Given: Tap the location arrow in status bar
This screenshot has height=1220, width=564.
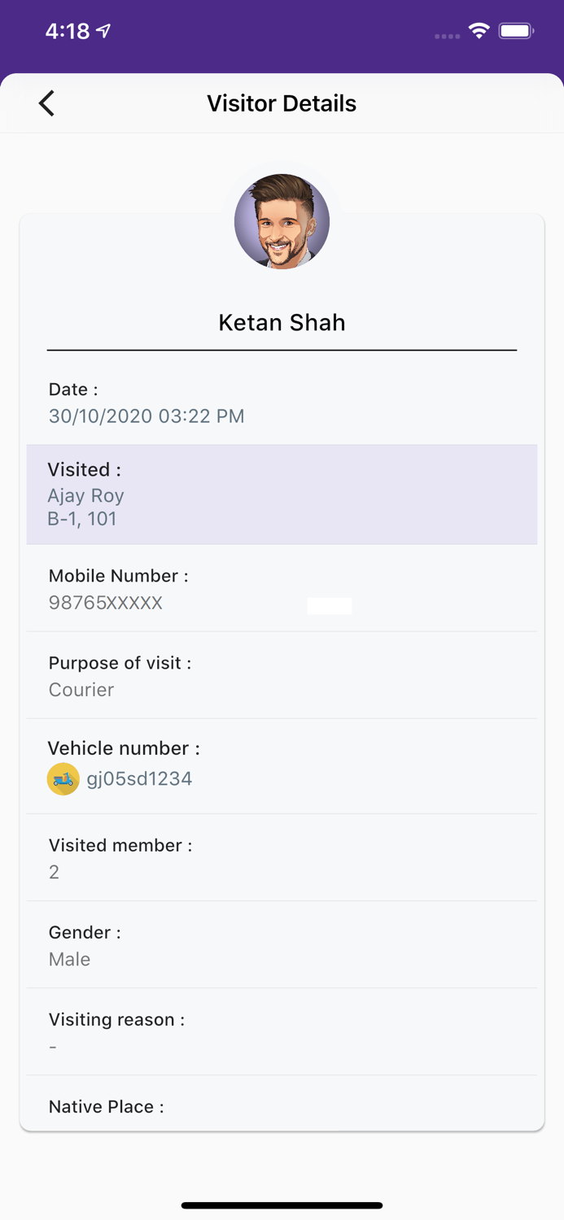Looking at the screenshot, I should 103,31.
